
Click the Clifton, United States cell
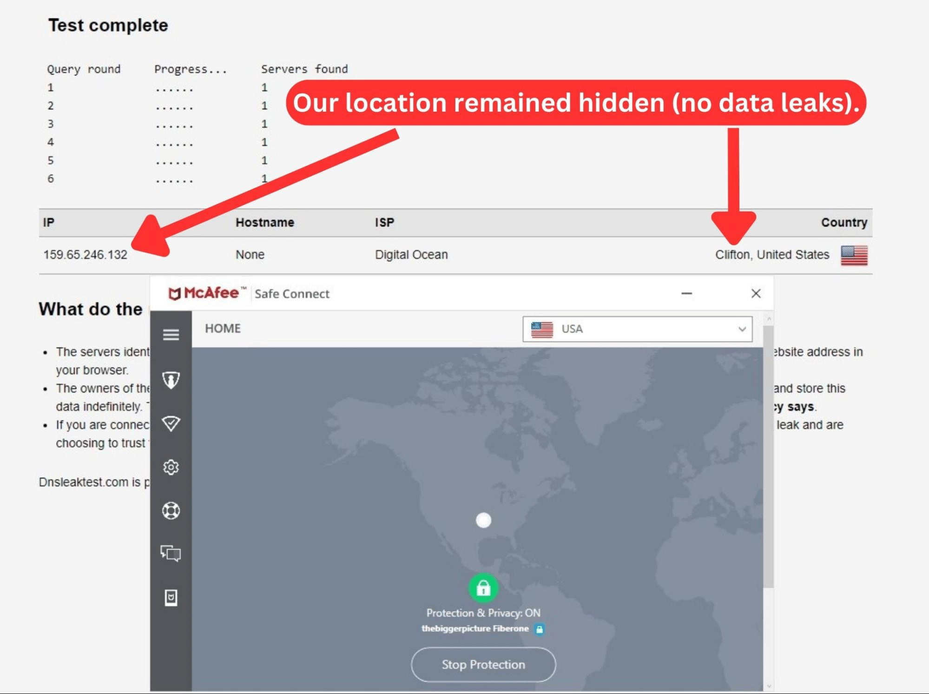point(772,255)
